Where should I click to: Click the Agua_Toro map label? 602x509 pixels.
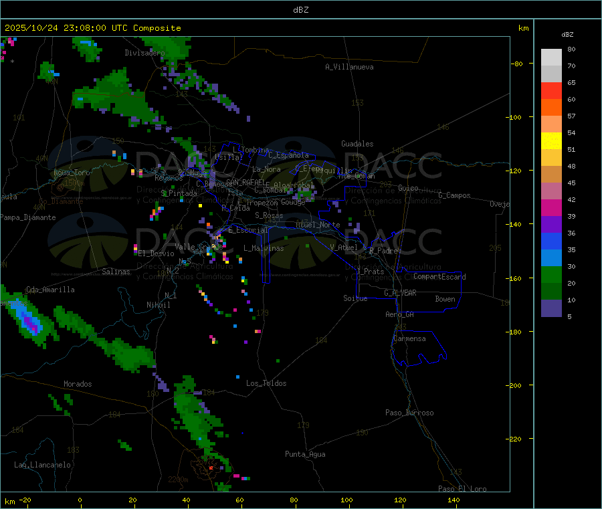click(72, 173)
